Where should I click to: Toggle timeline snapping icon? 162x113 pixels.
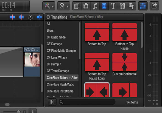pos(39,17)
